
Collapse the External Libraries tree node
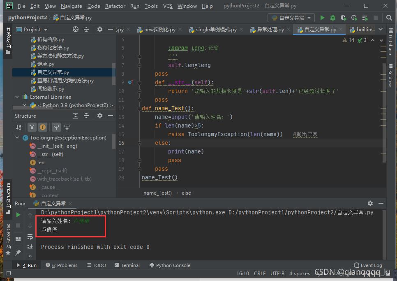[17, 97]
